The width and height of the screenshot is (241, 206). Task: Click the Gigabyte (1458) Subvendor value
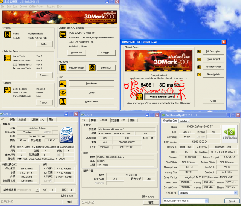pyautogui.click(x=223, y=147)
